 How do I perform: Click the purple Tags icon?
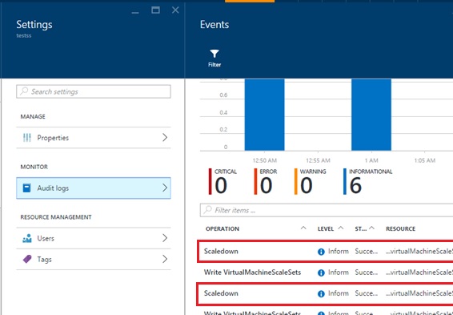point(27,259)
